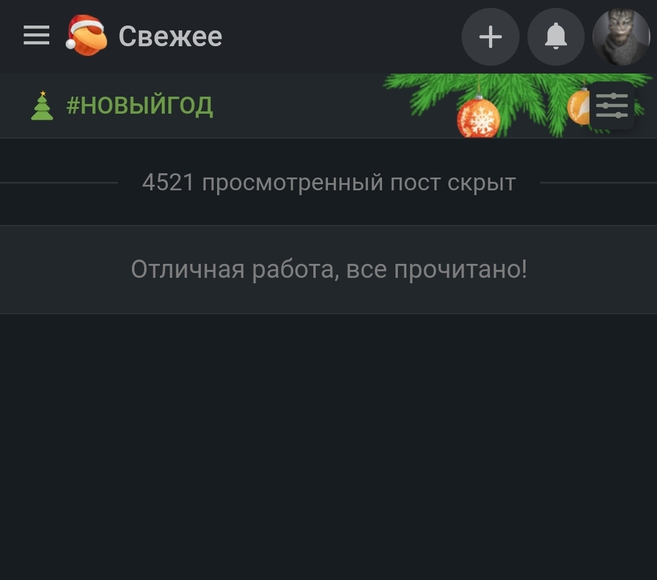Open the hamburger navigation menu
Viewport: 657px width, 580px height.
click(x=36, y=35)
